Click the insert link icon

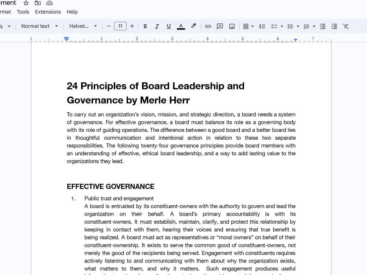point(208,26)
